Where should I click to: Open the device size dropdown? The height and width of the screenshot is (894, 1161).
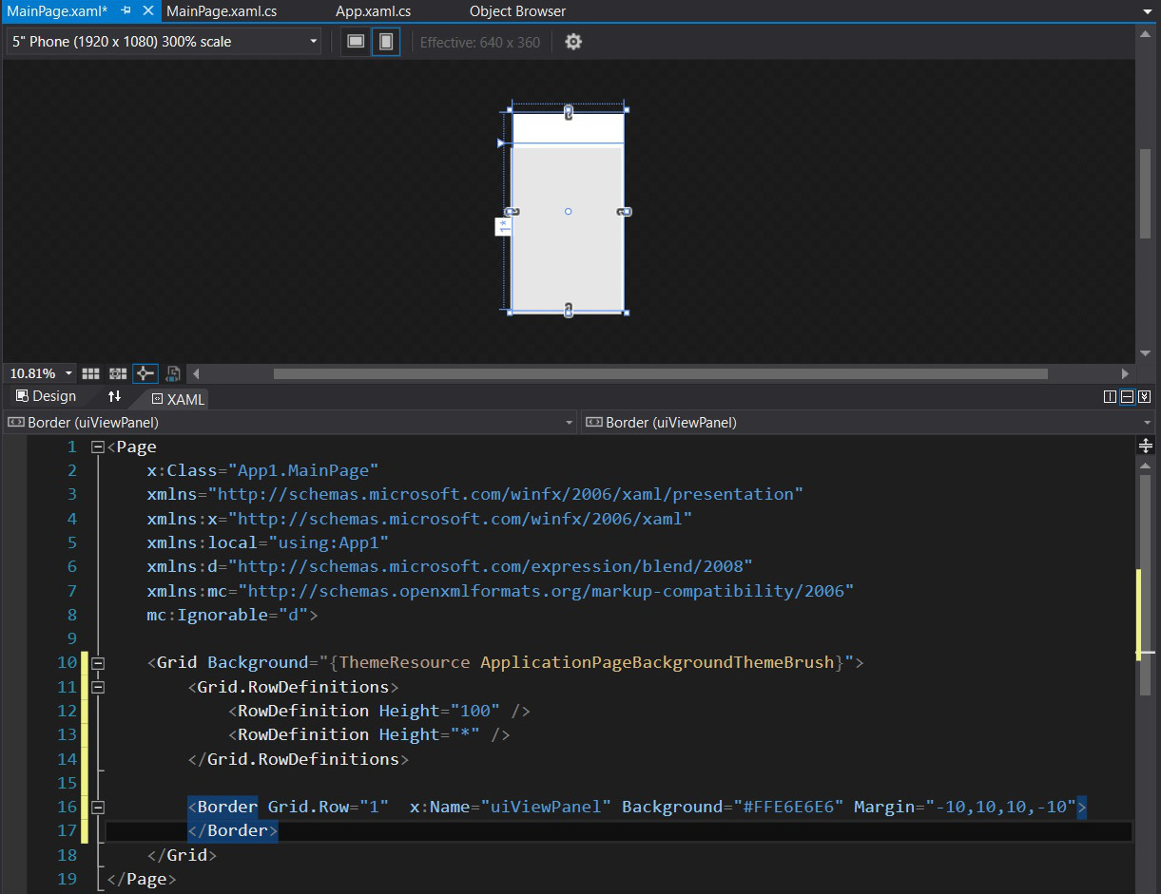pyautogui.click(x=314, y=42)
